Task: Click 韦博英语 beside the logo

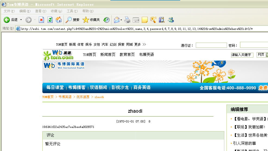Action: tap(146, 55)
